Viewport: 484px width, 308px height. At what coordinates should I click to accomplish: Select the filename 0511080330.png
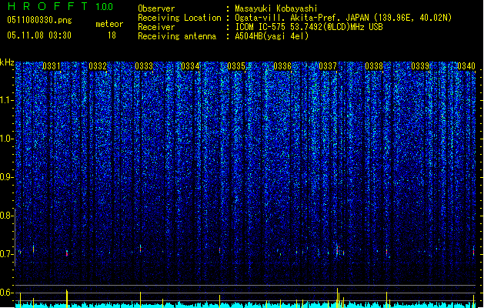point(39,20)
